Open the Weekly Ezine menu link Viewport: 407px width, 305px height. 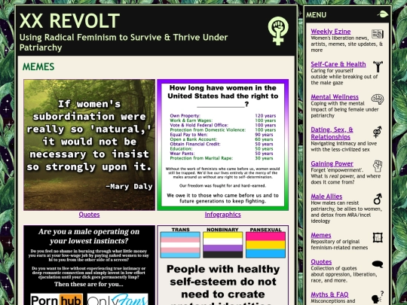click(331, 32)
